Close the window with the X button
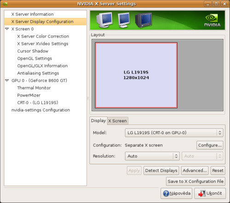This screenshot has height=203, width=230. point(224,4)
